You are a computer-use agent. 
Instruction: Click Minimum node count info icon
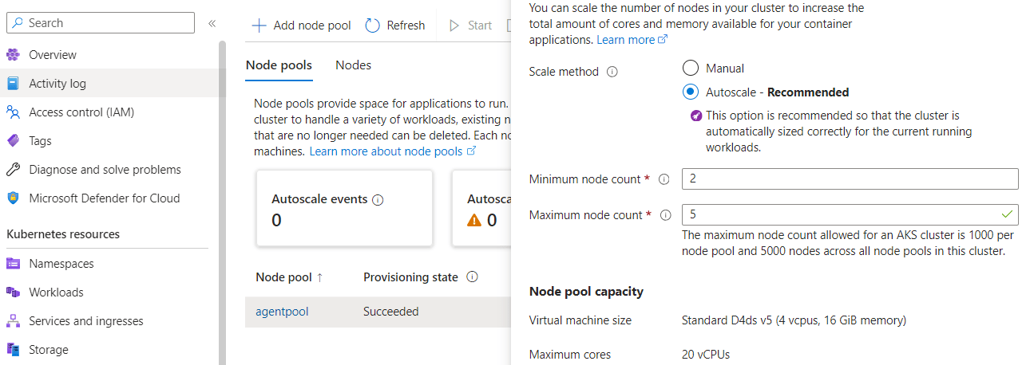pos(664,179)
